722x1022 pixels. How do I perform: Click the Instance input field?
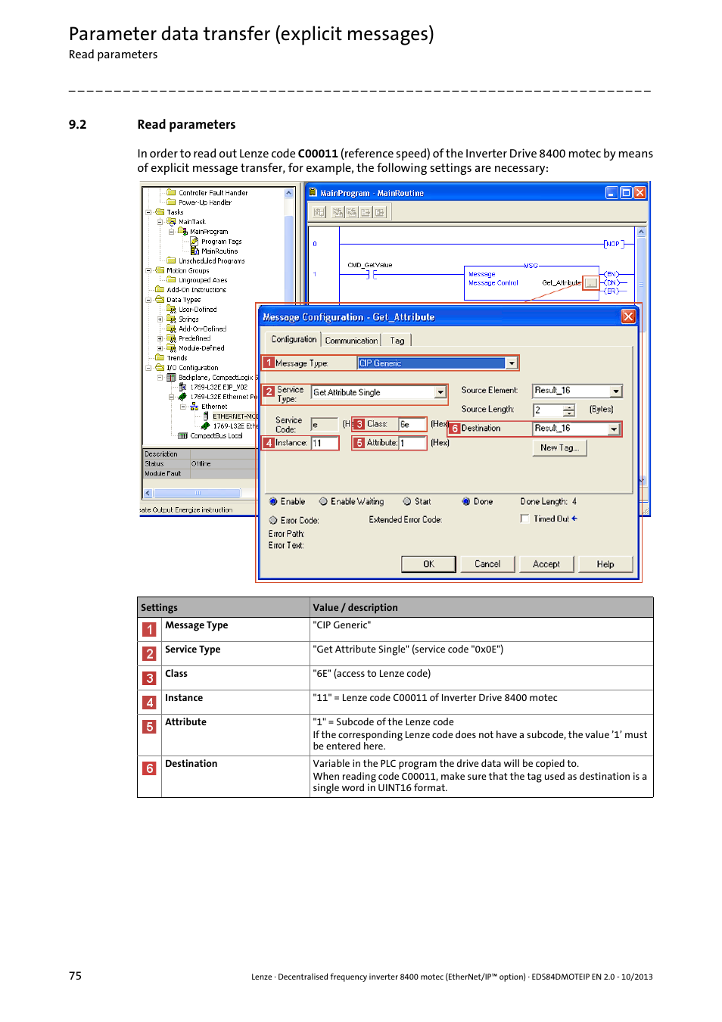(x=325, y=443)
